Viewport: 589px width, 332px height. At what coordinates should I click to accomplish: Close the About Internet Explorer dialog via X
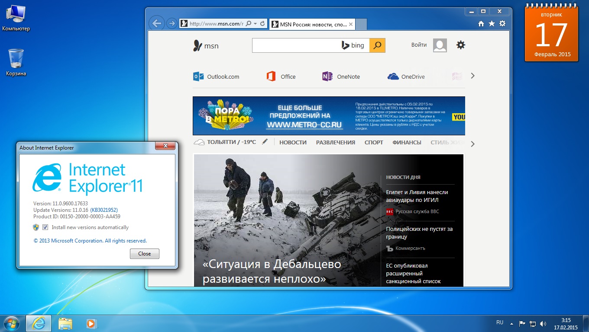pyautogui.click(x=165, y=147)
